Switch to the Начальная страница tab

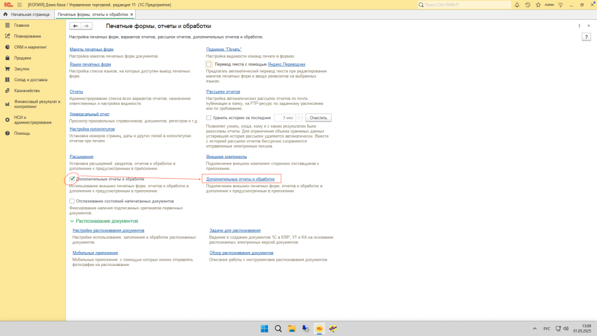tap(26, 15)
